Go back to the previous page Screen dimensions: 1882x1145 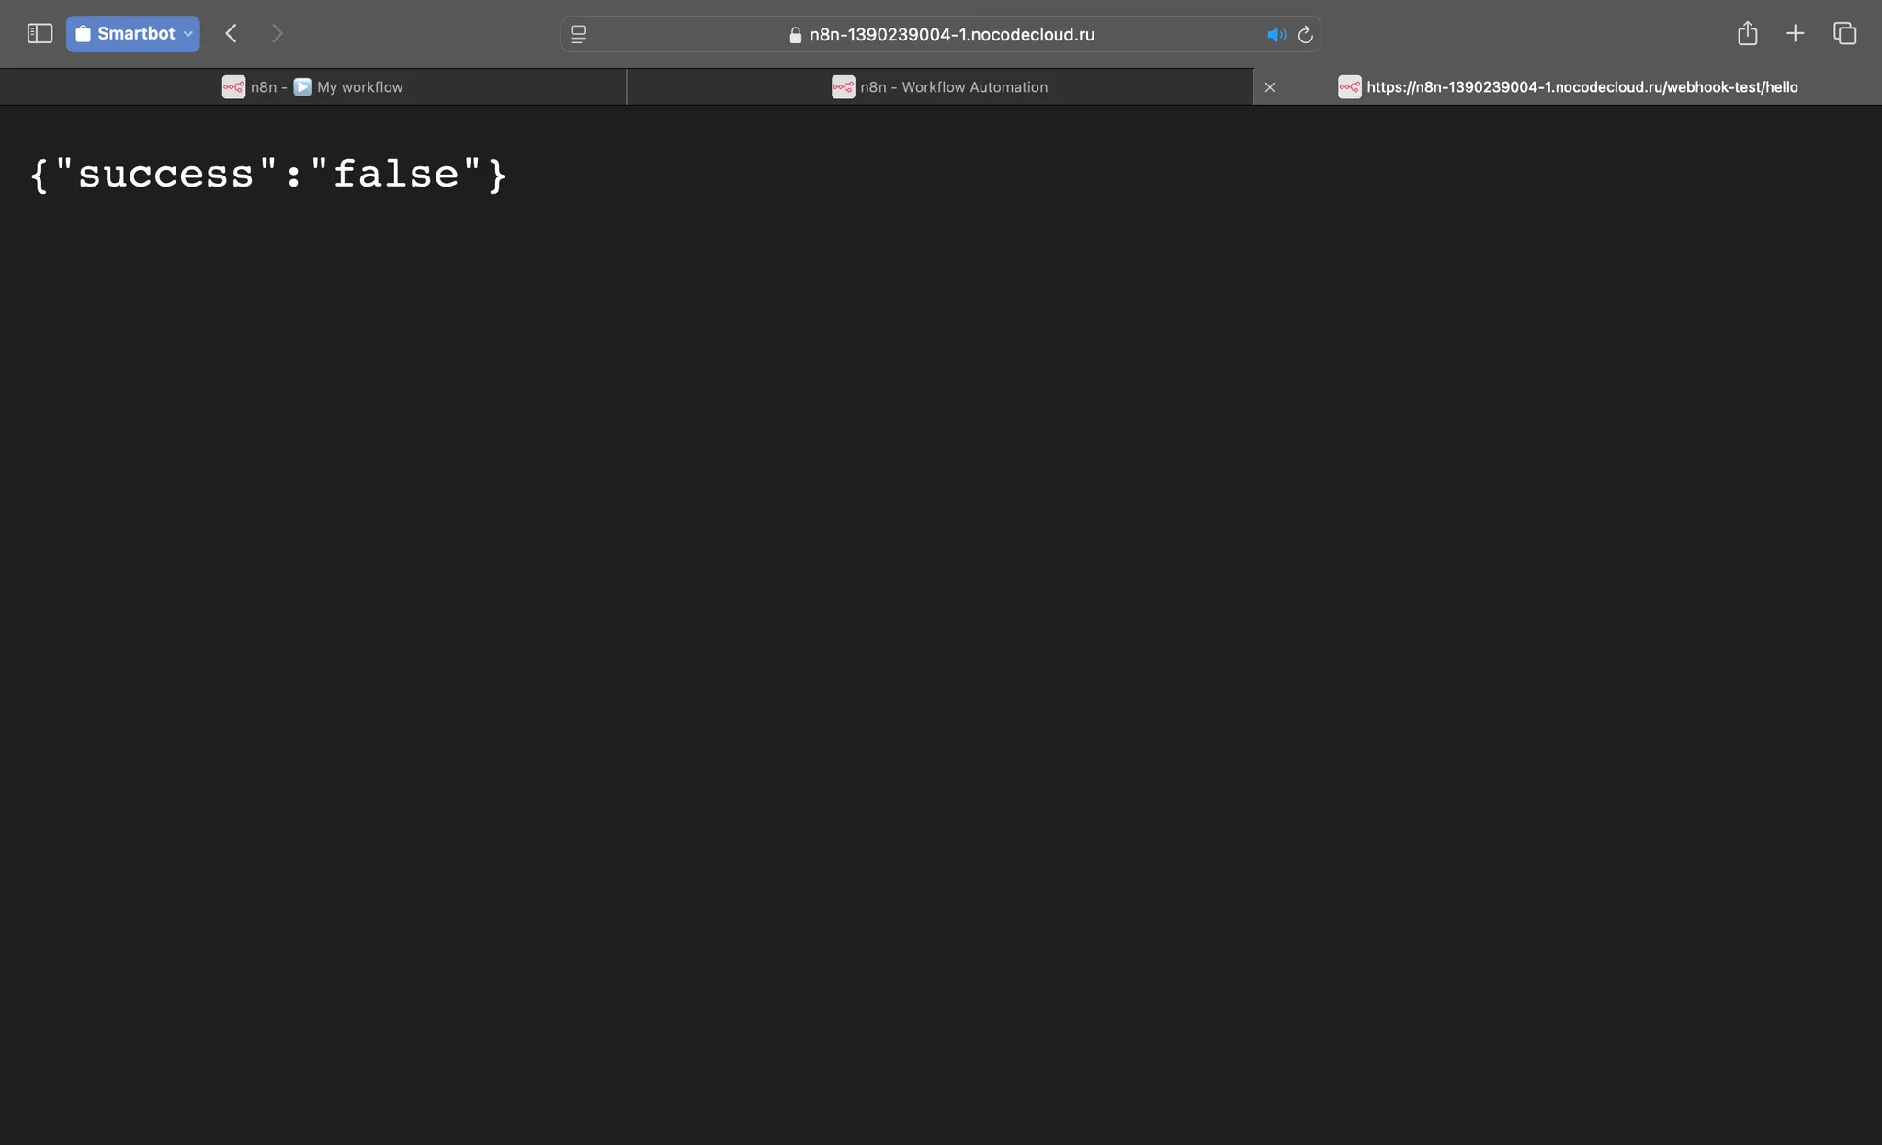tap(232, 34)
